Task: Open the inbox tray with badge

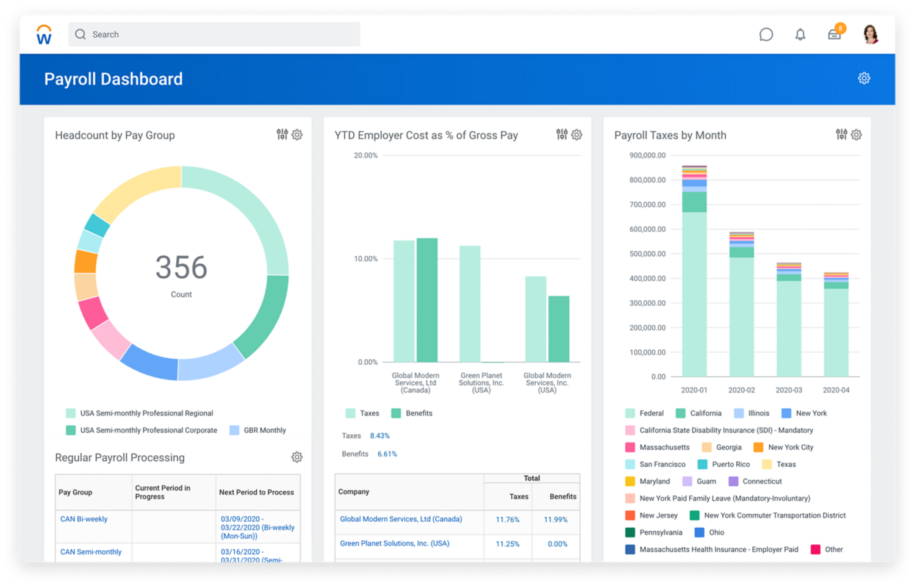Action: tap(834, 35)
